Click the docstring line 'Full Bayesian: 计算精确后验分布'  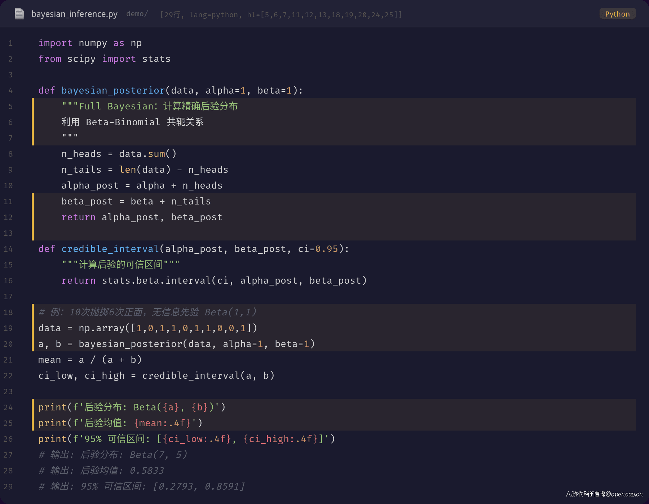[150, 107]
